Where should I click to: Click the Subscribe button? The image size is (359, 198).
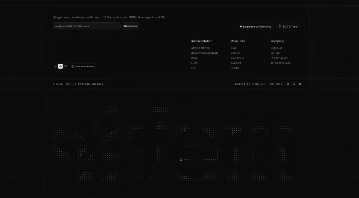point(130,26)
